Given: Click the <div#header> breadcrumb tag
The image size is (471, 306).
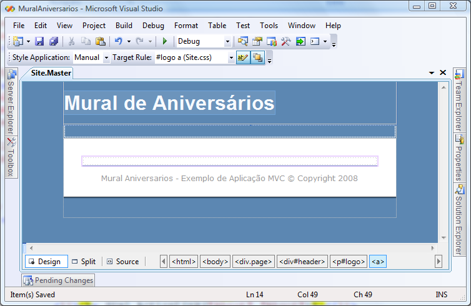Looking at the screenshot, I should 302,262.
